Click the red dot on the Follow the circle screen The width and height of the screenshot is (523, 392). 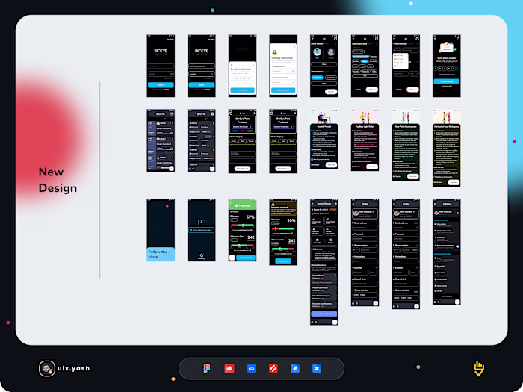click(167, 206)
